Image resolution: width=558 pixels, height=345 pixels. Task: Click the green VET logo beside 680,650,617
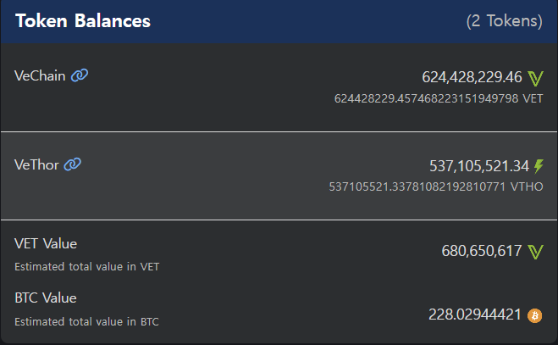pyautogui.click(x=535, y=252)
